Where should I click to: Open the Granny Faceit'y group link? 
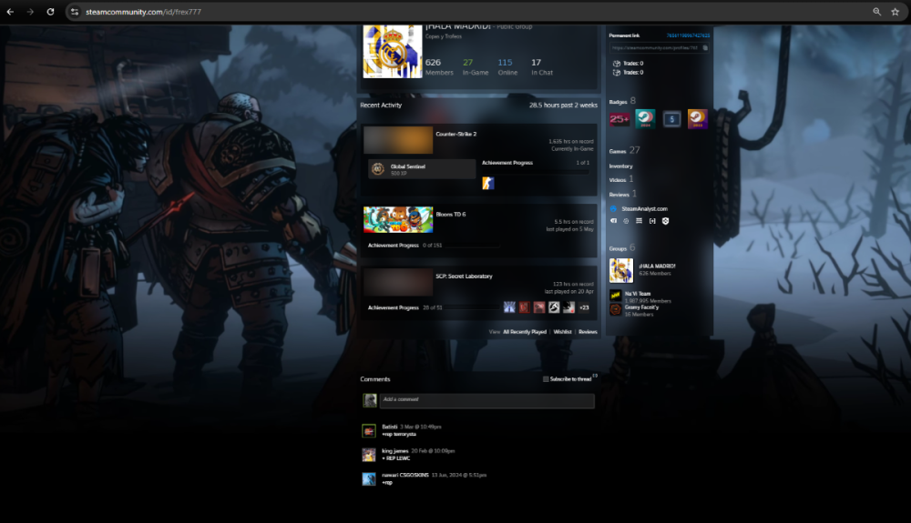(641, 307)
